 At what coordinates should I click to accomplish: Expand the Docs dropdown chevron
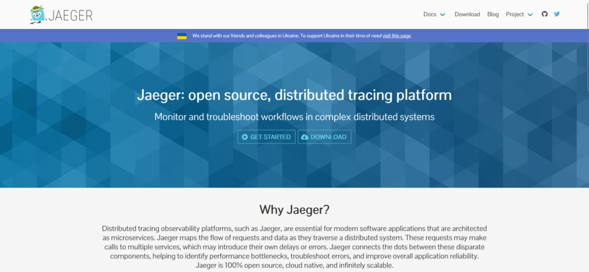[x=442, y=14]
